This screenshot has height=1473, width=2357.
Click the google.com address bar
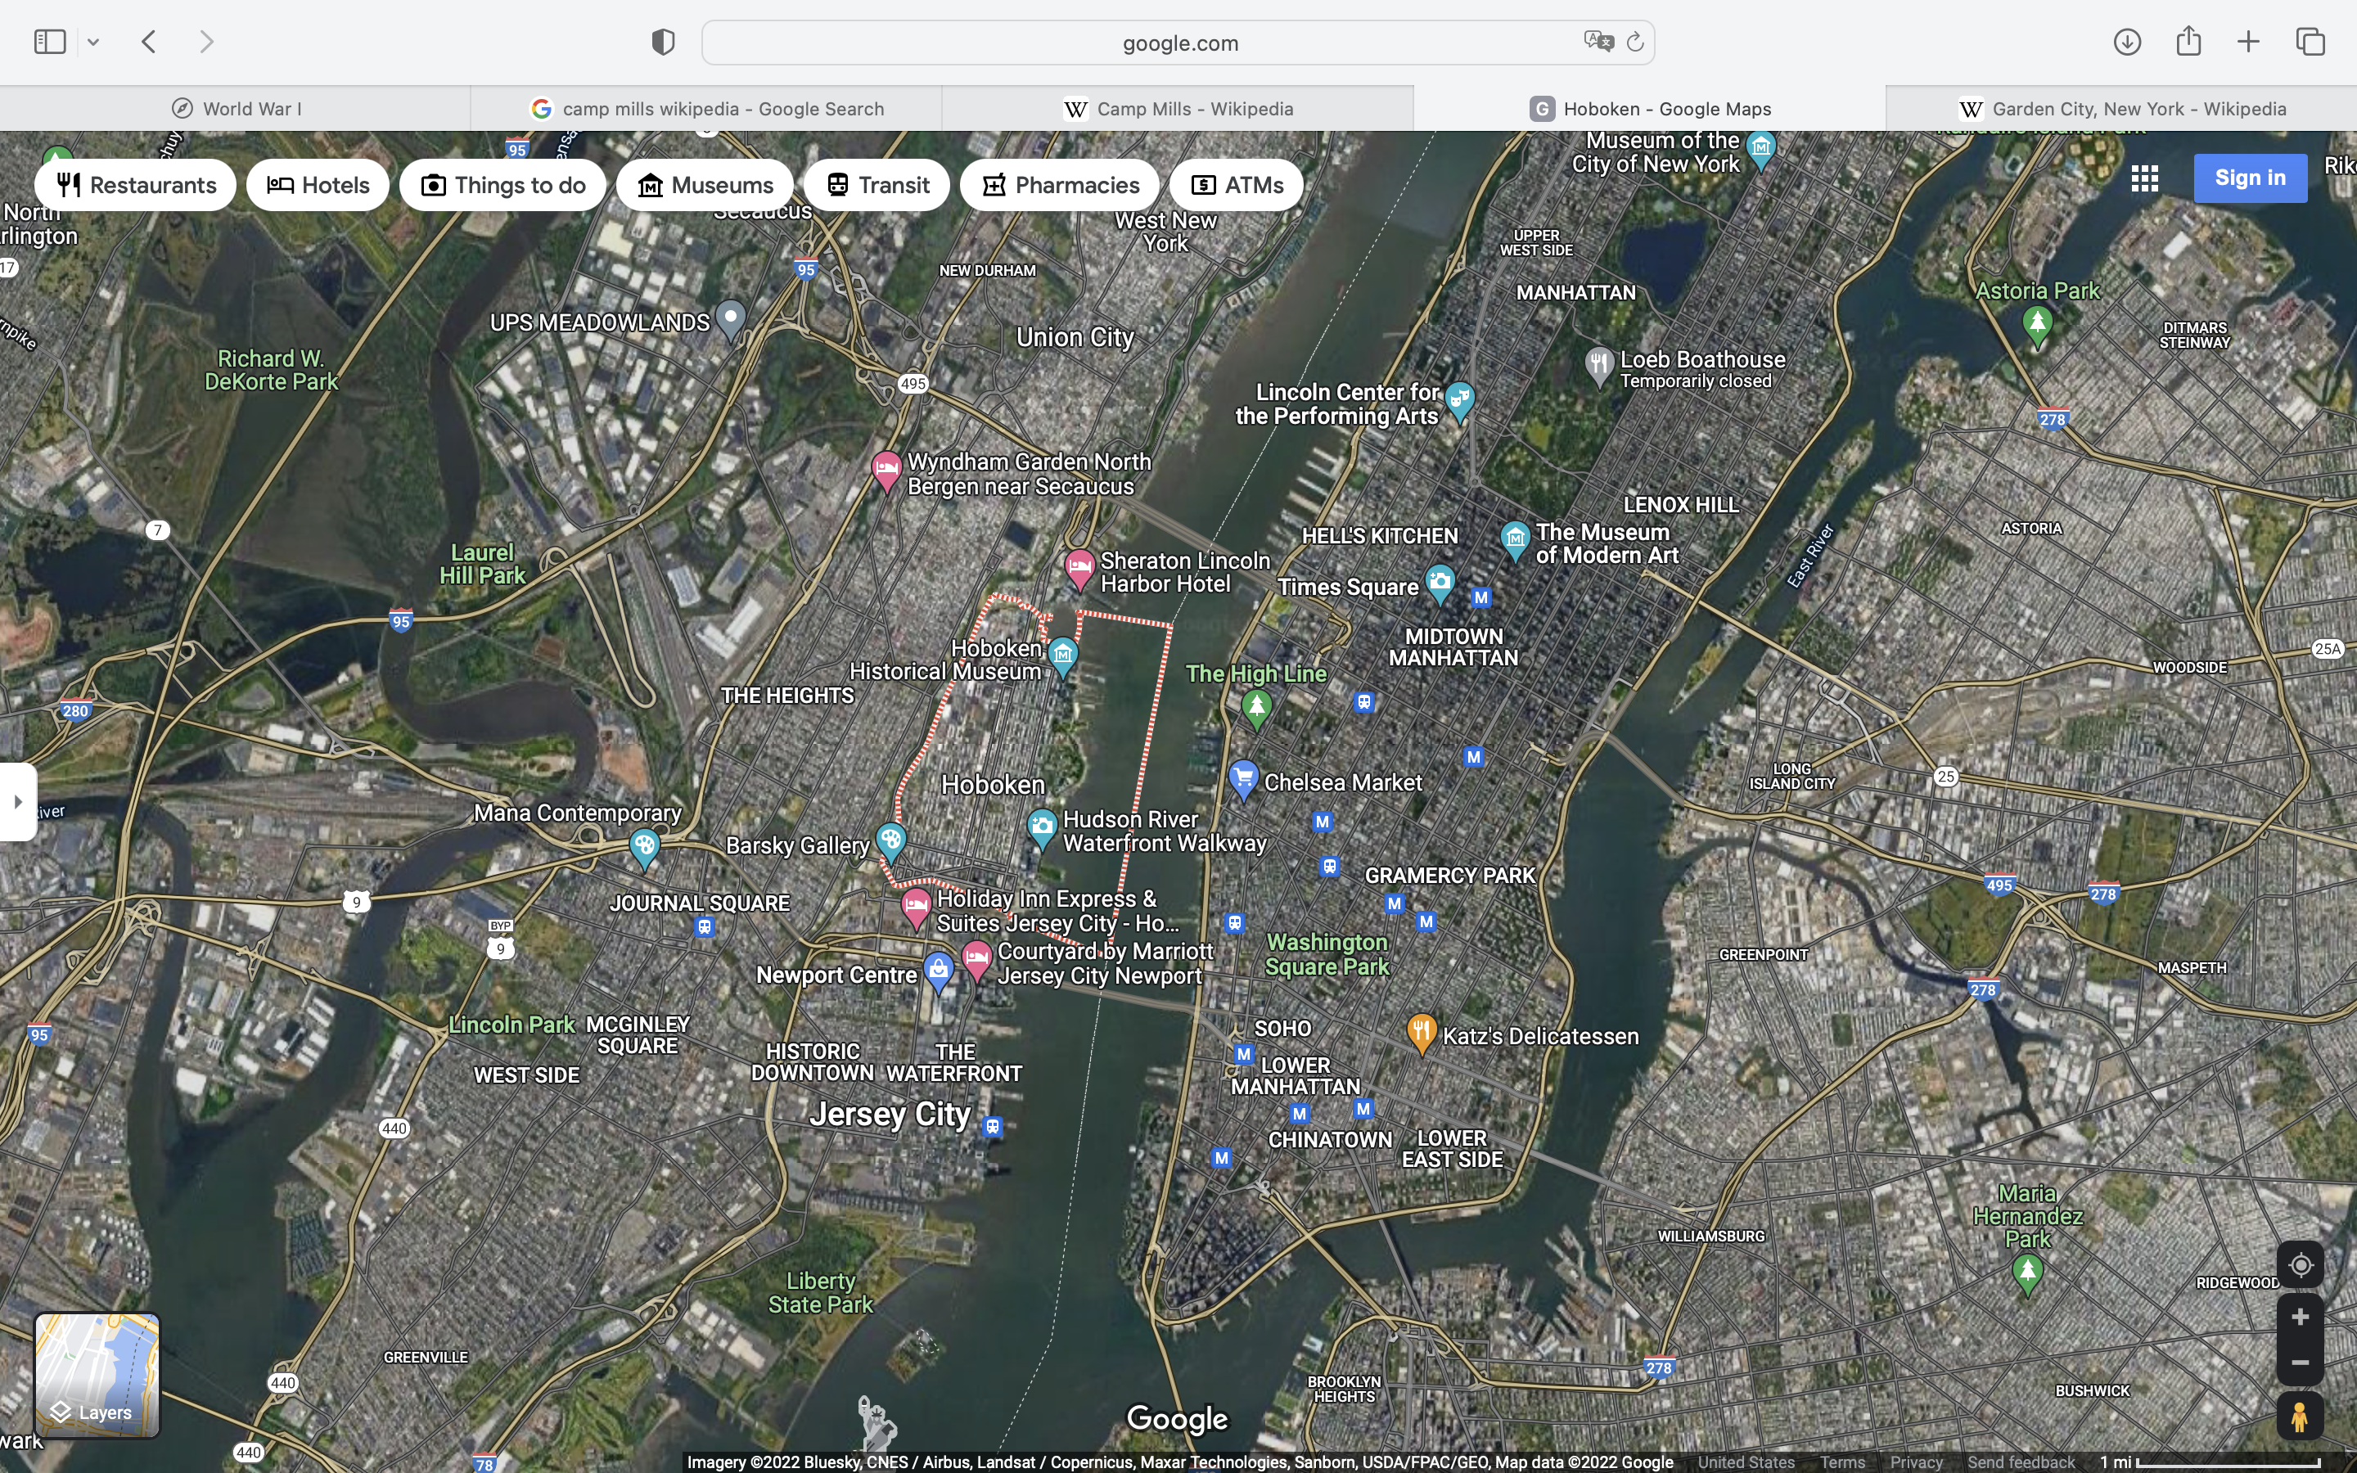point(1178,43)
